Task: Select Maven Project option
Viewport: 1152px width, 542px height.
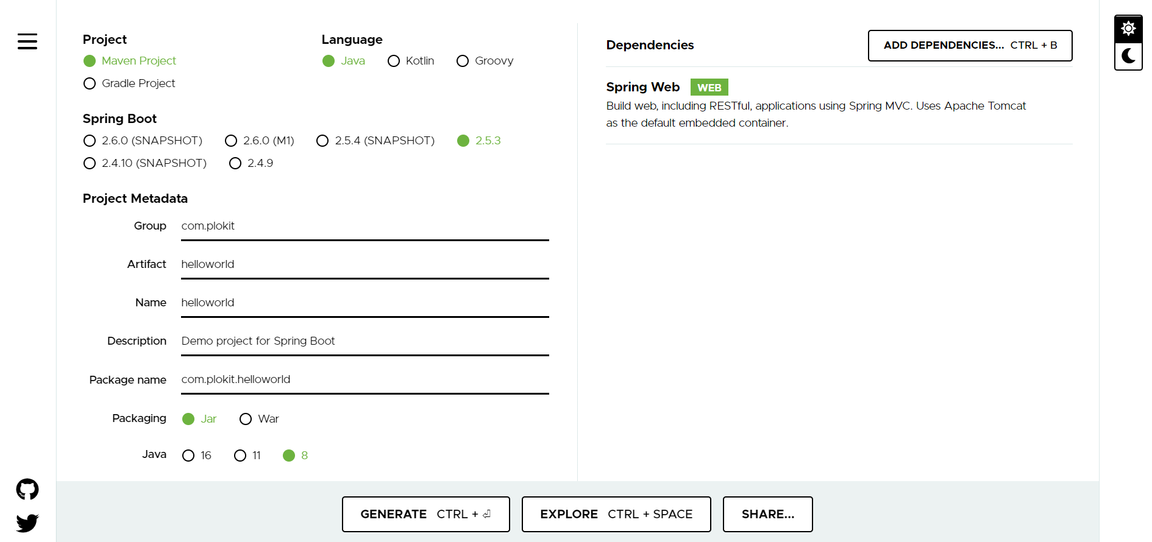Action: [x=130, y=61]
